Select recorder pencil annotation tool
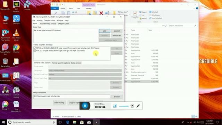The image size is (222, 125). coord(138,106)
